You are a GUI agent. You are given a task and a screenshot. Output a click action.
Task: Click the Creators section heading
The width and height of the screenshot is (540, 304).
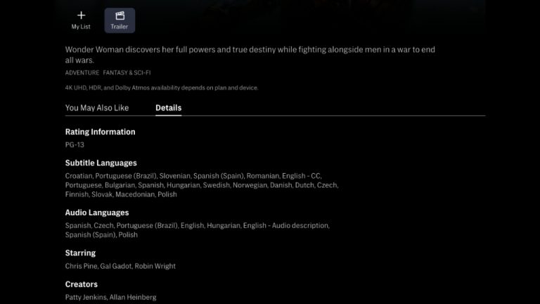[x=82, y=284]
